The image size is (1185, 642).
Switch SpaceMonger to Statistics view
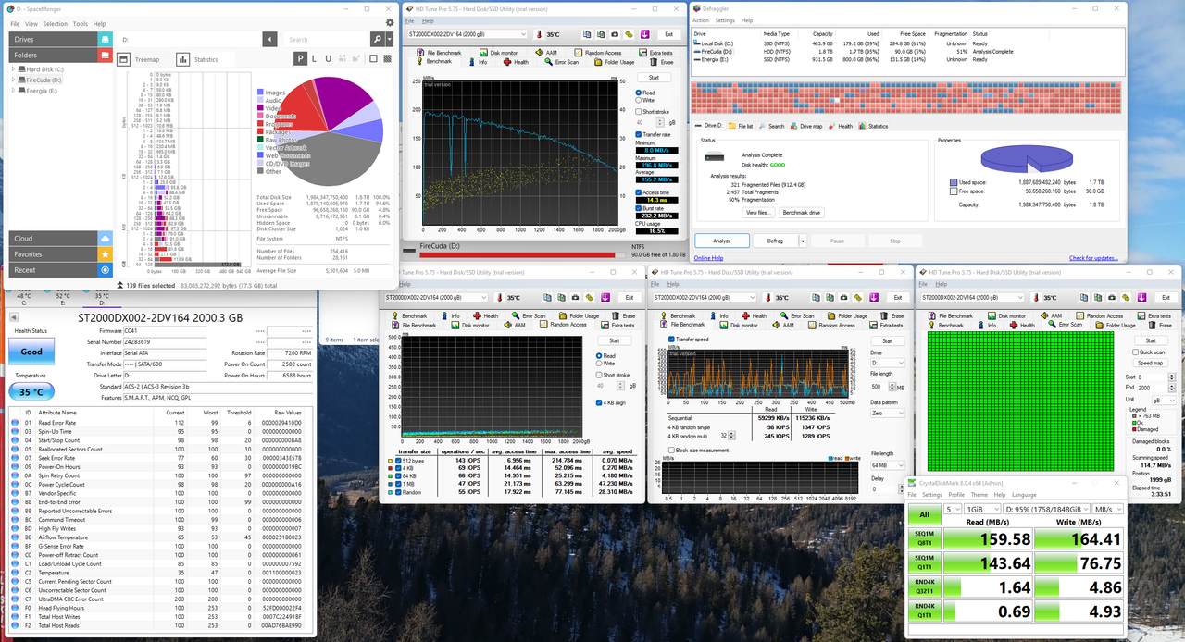point(197,59)
